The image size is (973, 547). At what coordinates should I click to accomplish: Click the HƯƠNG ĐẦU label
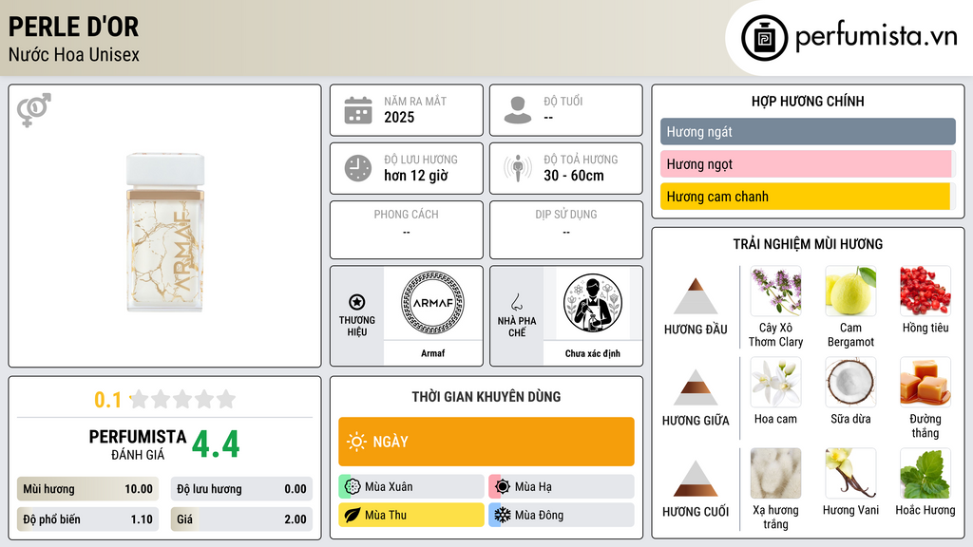click(x=696, y=330)
